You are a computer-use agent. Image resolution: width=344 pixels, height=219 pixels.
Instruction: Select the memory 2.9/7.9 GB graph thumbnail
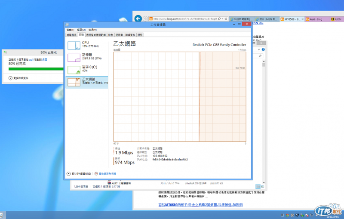click(74, 58)
